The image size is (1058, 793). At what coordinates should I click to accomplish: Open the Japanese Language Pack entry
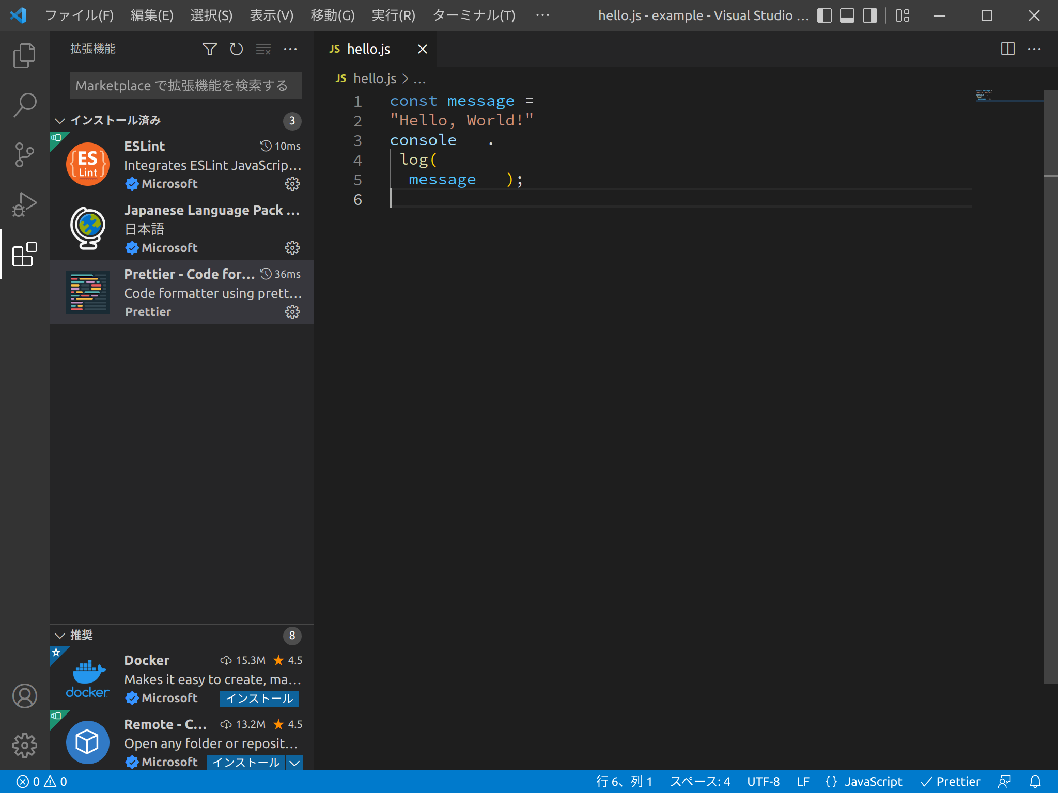pos(181,228)
